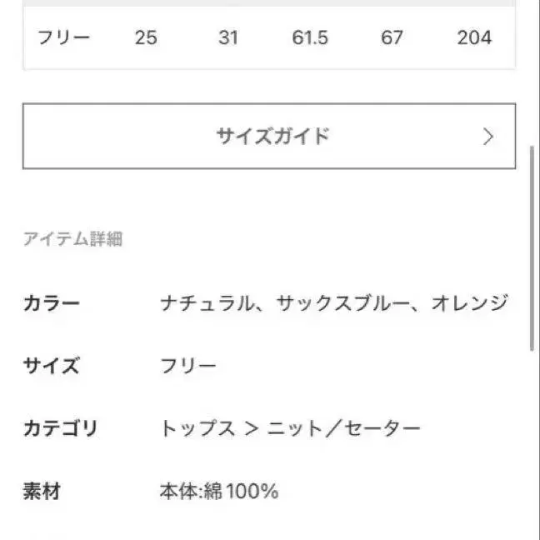Click the 67 measurement cell
Viewport: 540px width, 540px height.
(x=392, y=37)
